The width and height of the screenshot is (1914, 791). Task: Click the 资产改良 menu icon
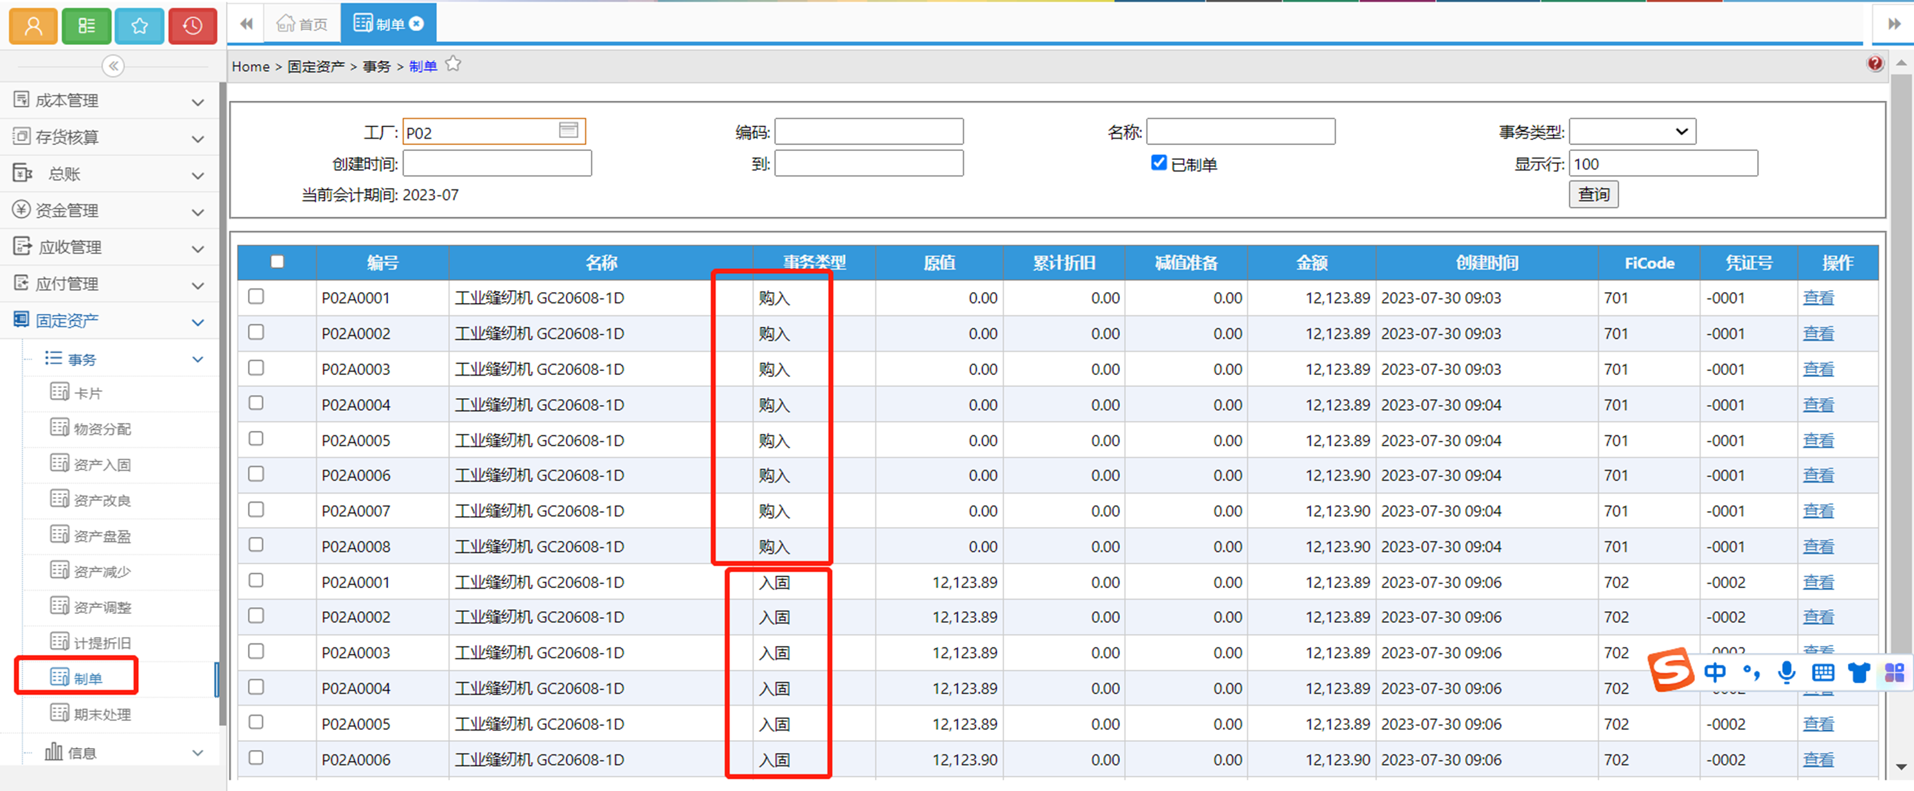pos(60,498)
